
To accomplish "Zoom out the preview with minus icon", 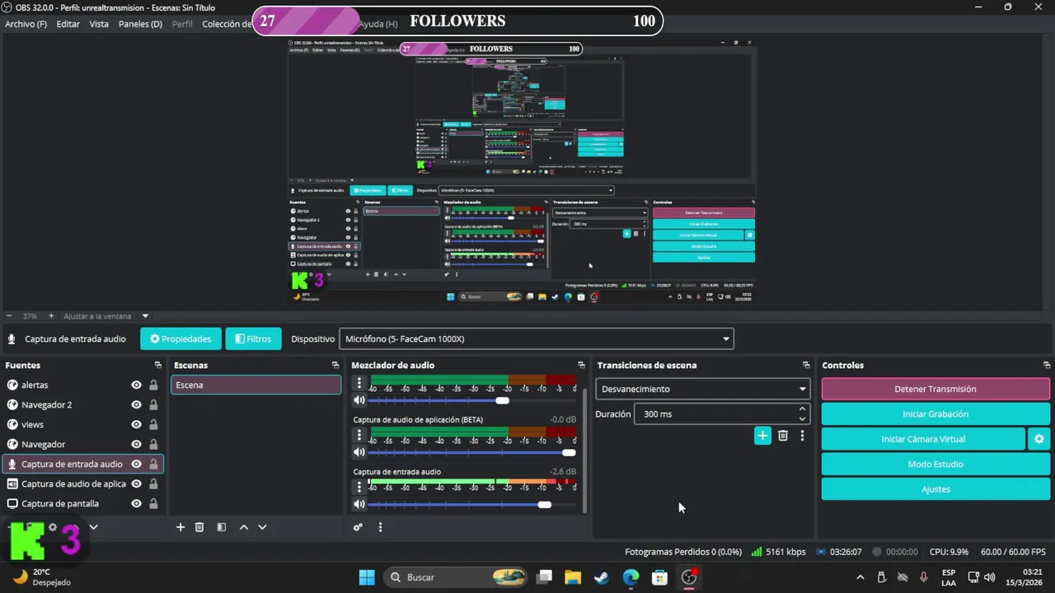I will (9, 315).
